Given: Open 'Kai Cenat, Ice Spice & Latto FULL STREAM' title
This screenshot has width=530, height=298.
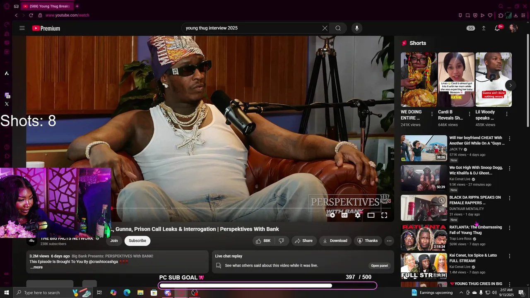Looking at the screenshot, I should click(x=473, y=258).
